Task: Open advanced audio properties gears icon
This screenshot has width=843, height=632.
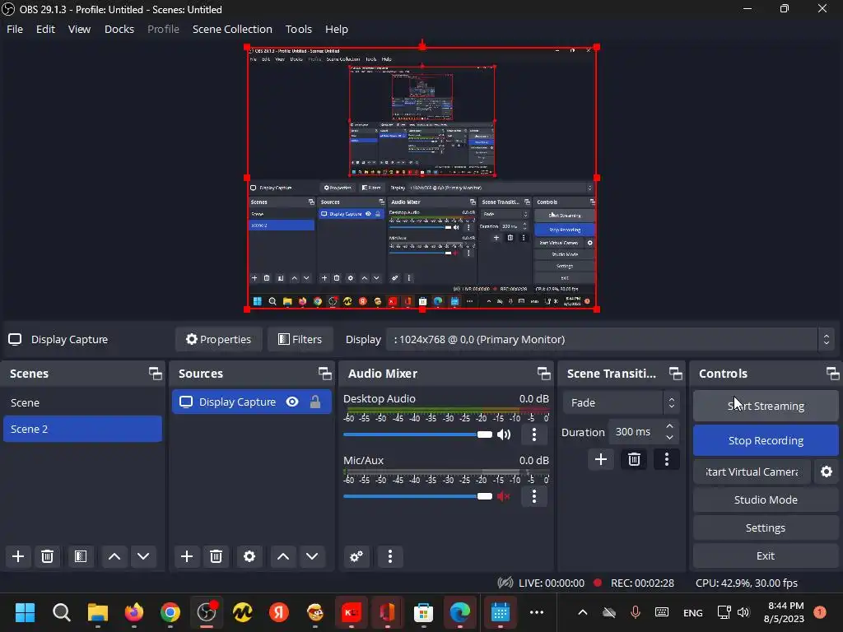Action: coord(356,556)
